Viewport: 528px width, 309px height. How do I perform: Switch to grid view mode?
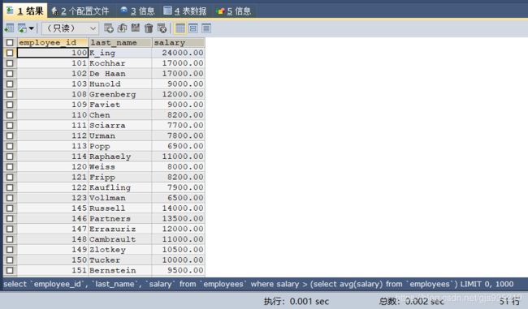[x=180, y=28]
